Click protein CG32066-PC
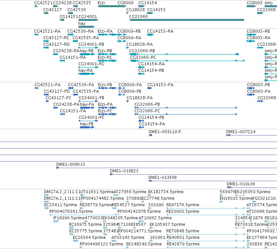 pos(147,111)
